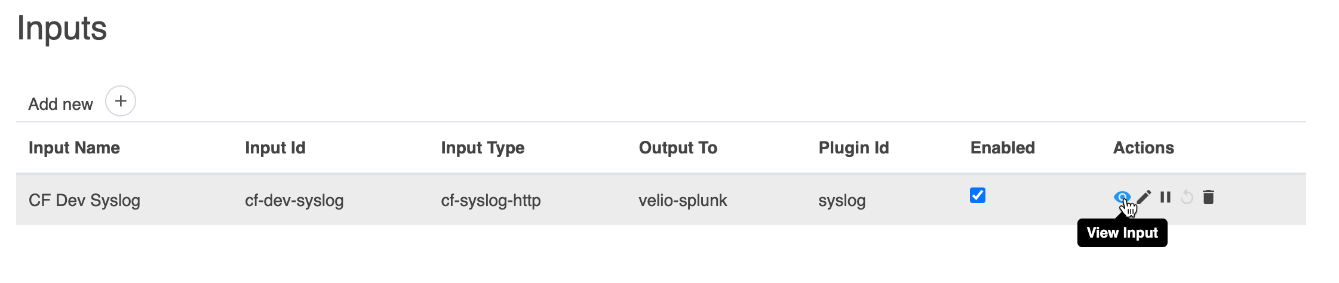This screenshot has height=283, width=1339.
Task: Click the cf-dev-syslog input id cell
Action: (294, 200)
